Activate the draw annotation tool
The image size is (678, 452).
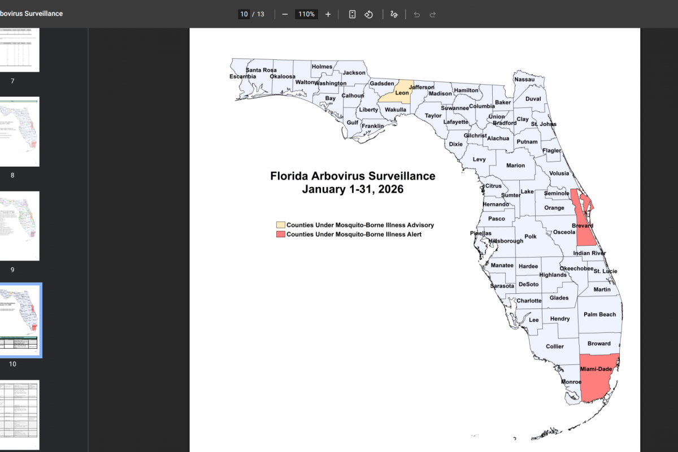394,14
